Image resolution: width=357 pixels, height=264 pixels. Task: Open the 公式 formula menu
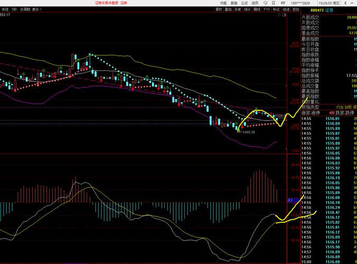(x=245, y=3)
